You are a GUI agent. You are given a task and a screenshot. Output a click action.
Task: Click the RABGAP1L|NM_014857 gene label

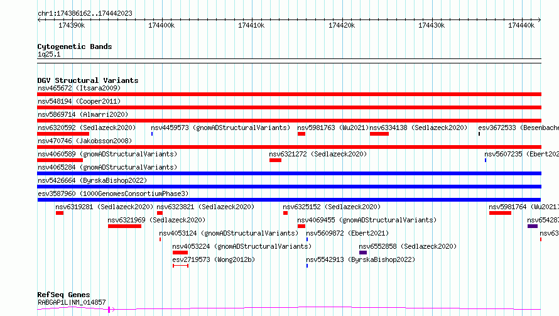point(72,302)
